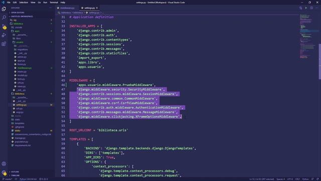Open the Go menu

(x=39, y=3)
